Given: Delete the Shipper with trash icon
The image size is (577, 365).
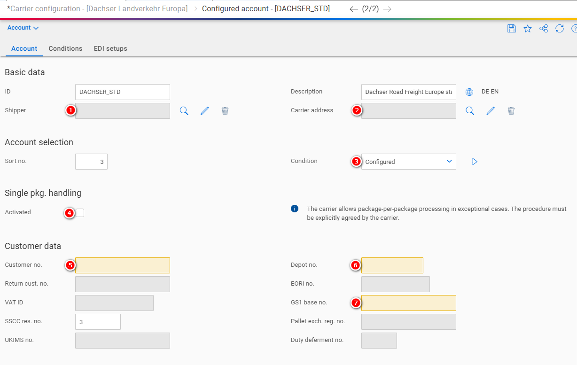Looking at the screenshot, I should pos(225,111).
